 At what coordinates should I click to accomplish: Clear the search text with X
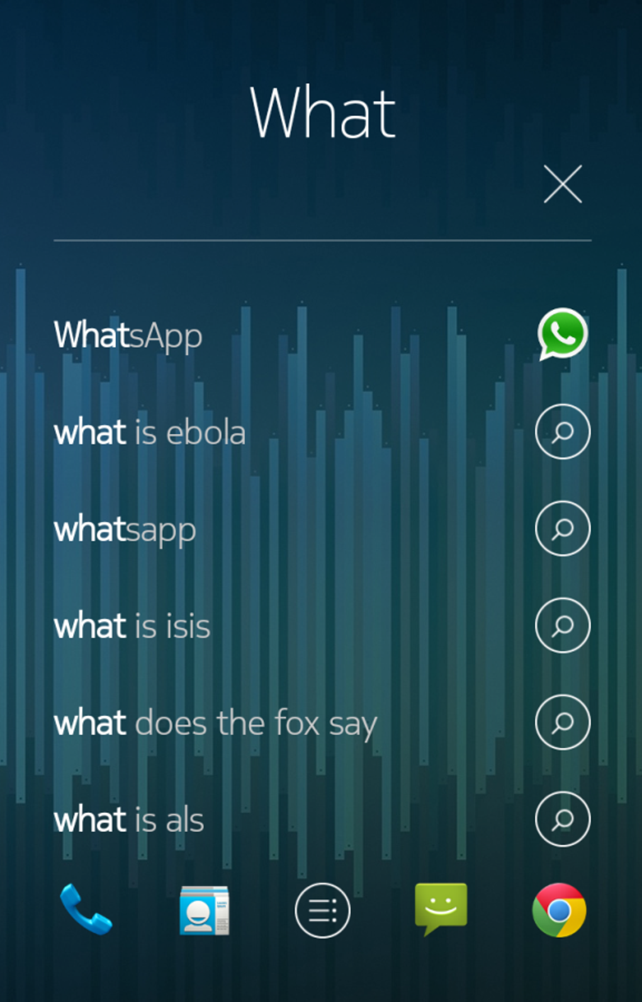[x=563, y=184]
